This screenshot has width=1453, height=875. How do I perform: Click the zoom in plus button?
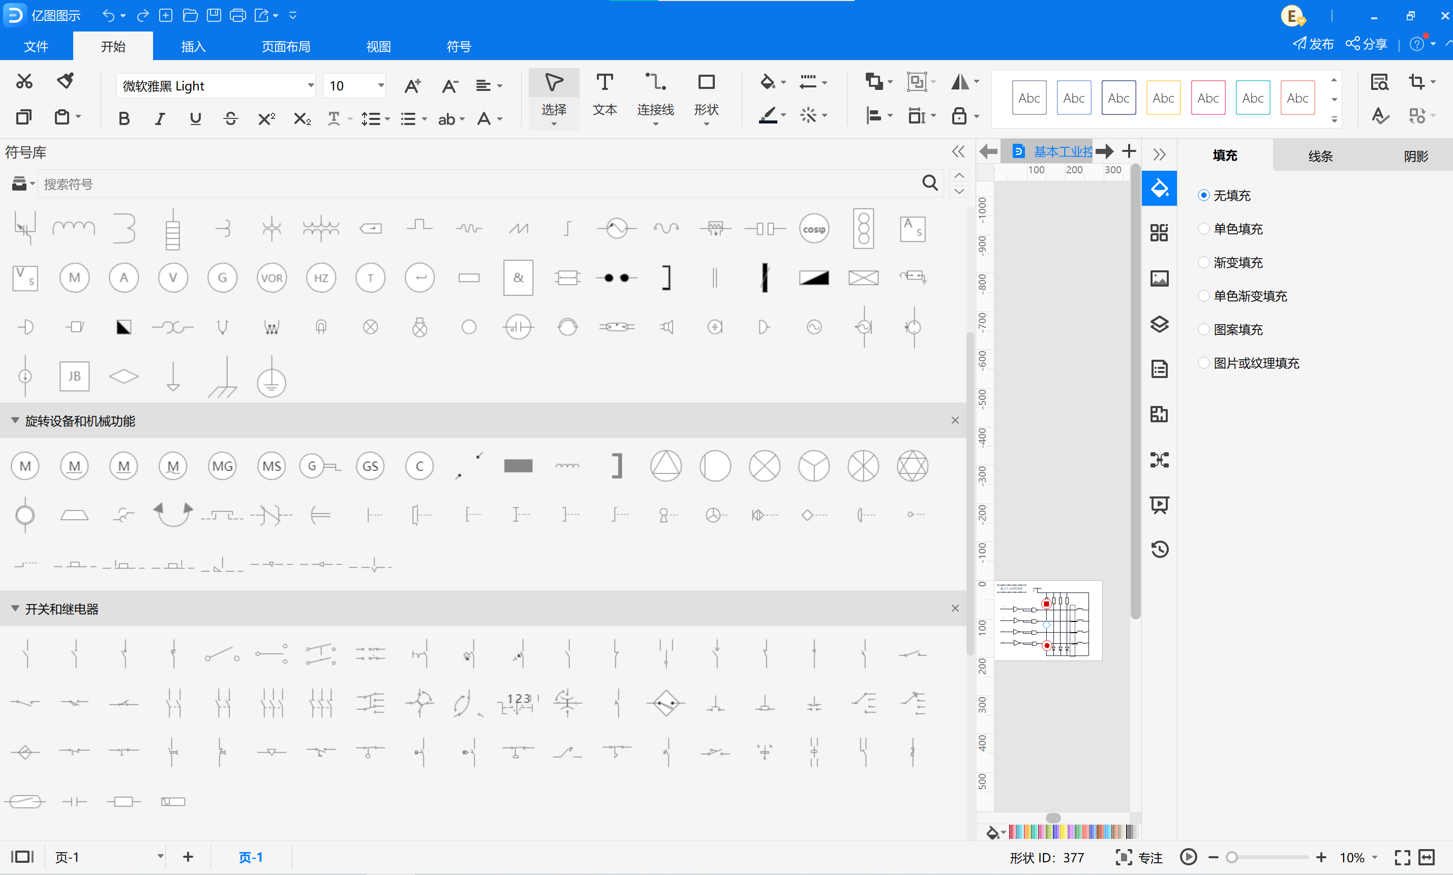pyautogui.click(x=1321, y=857)
